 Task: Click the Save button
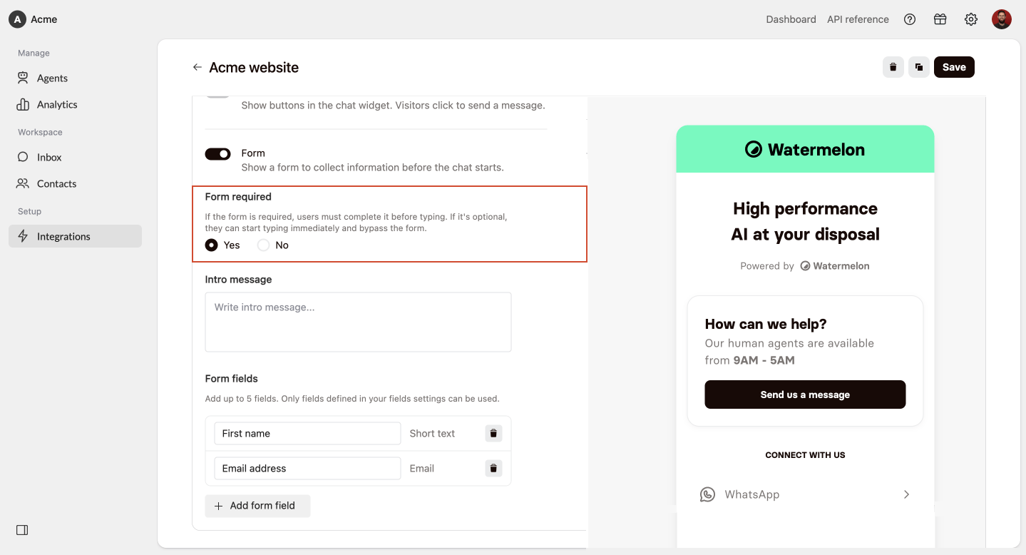tap(954, 67)
